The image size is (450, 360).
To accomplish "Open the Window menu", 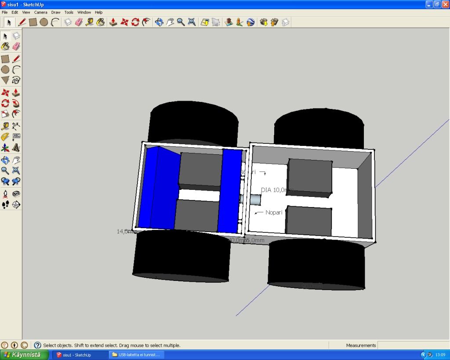I will (84, 12).
